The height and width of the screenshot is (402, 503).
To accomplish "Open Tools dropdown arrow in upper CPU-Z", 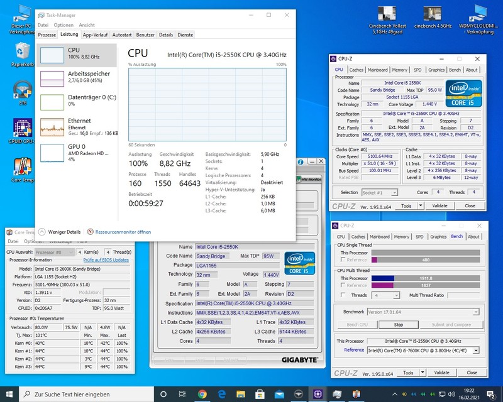I will pyautogui.click(x=421, y=206).
